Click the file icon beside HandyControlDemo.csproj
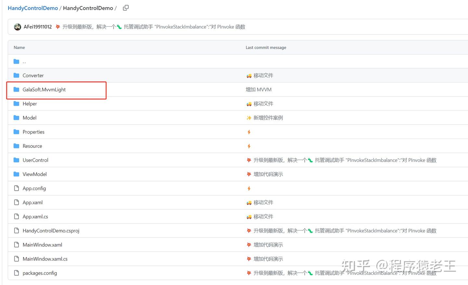Screen dimensions: 468x285 point(17,230)
